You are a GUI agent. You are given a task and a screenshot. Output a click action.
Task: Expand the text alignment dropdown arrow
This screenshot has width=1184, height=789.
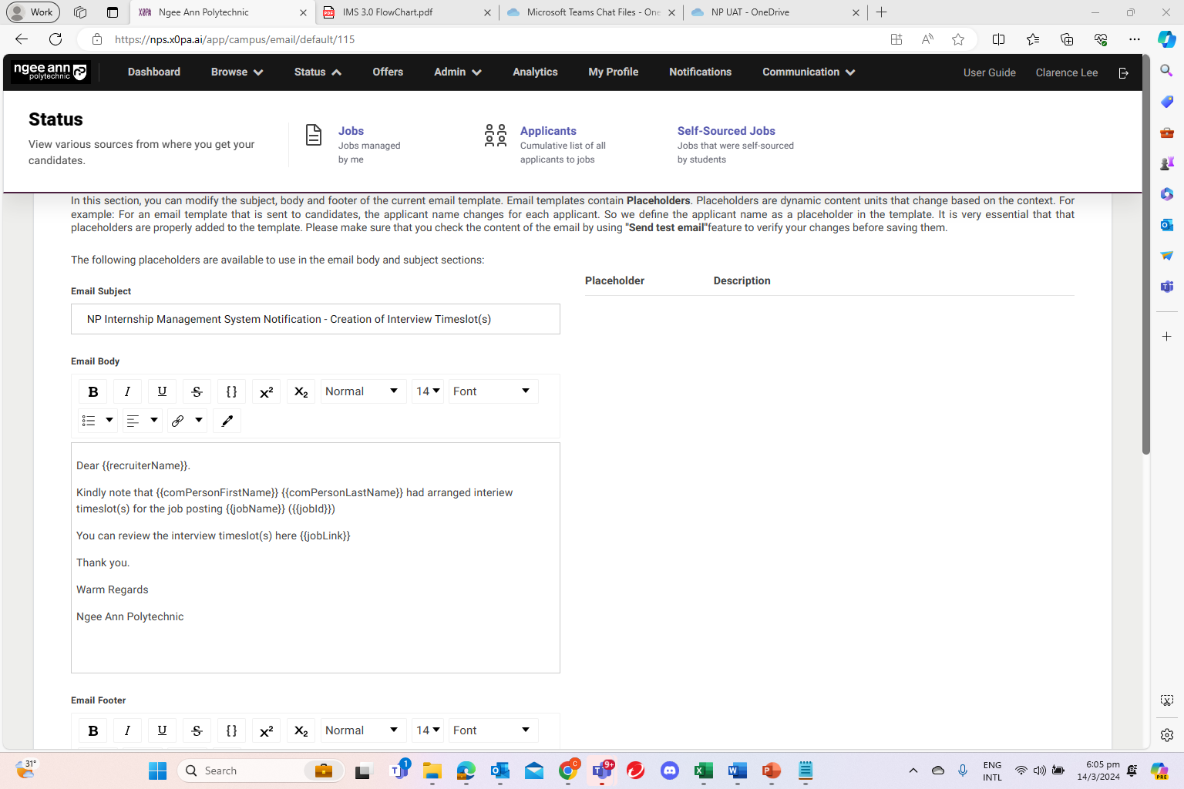pos(153,421)
